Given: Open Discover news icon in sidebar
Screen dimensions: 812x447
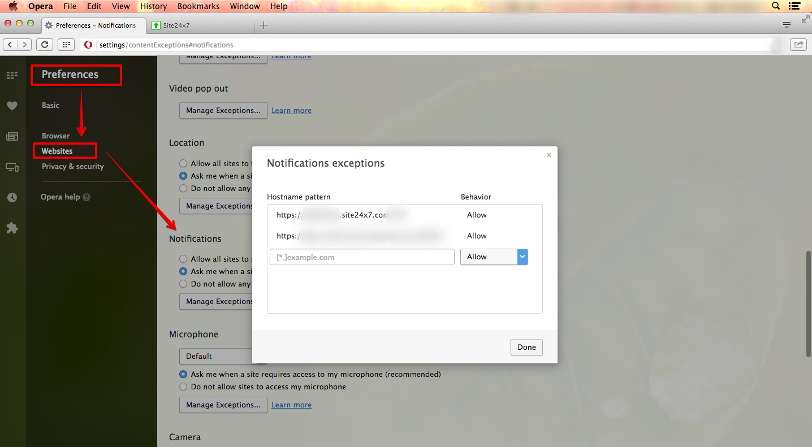Looking at the screenshot, I should pos(12,136).
